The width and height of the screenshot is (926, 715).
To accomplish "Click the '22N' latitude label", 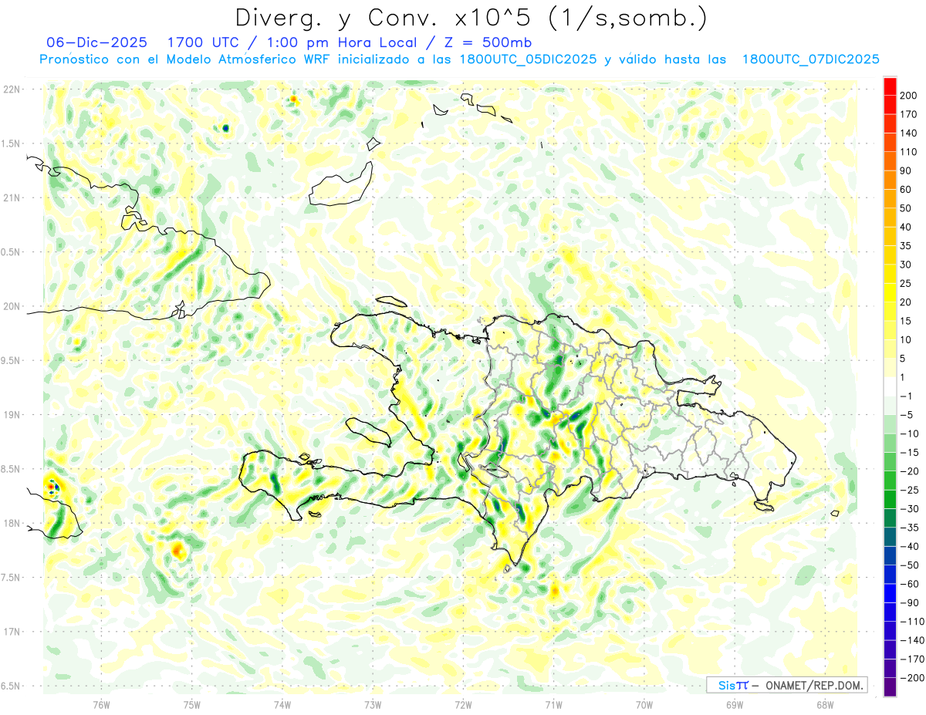I will pyautogui.click(x=12, y=89).
